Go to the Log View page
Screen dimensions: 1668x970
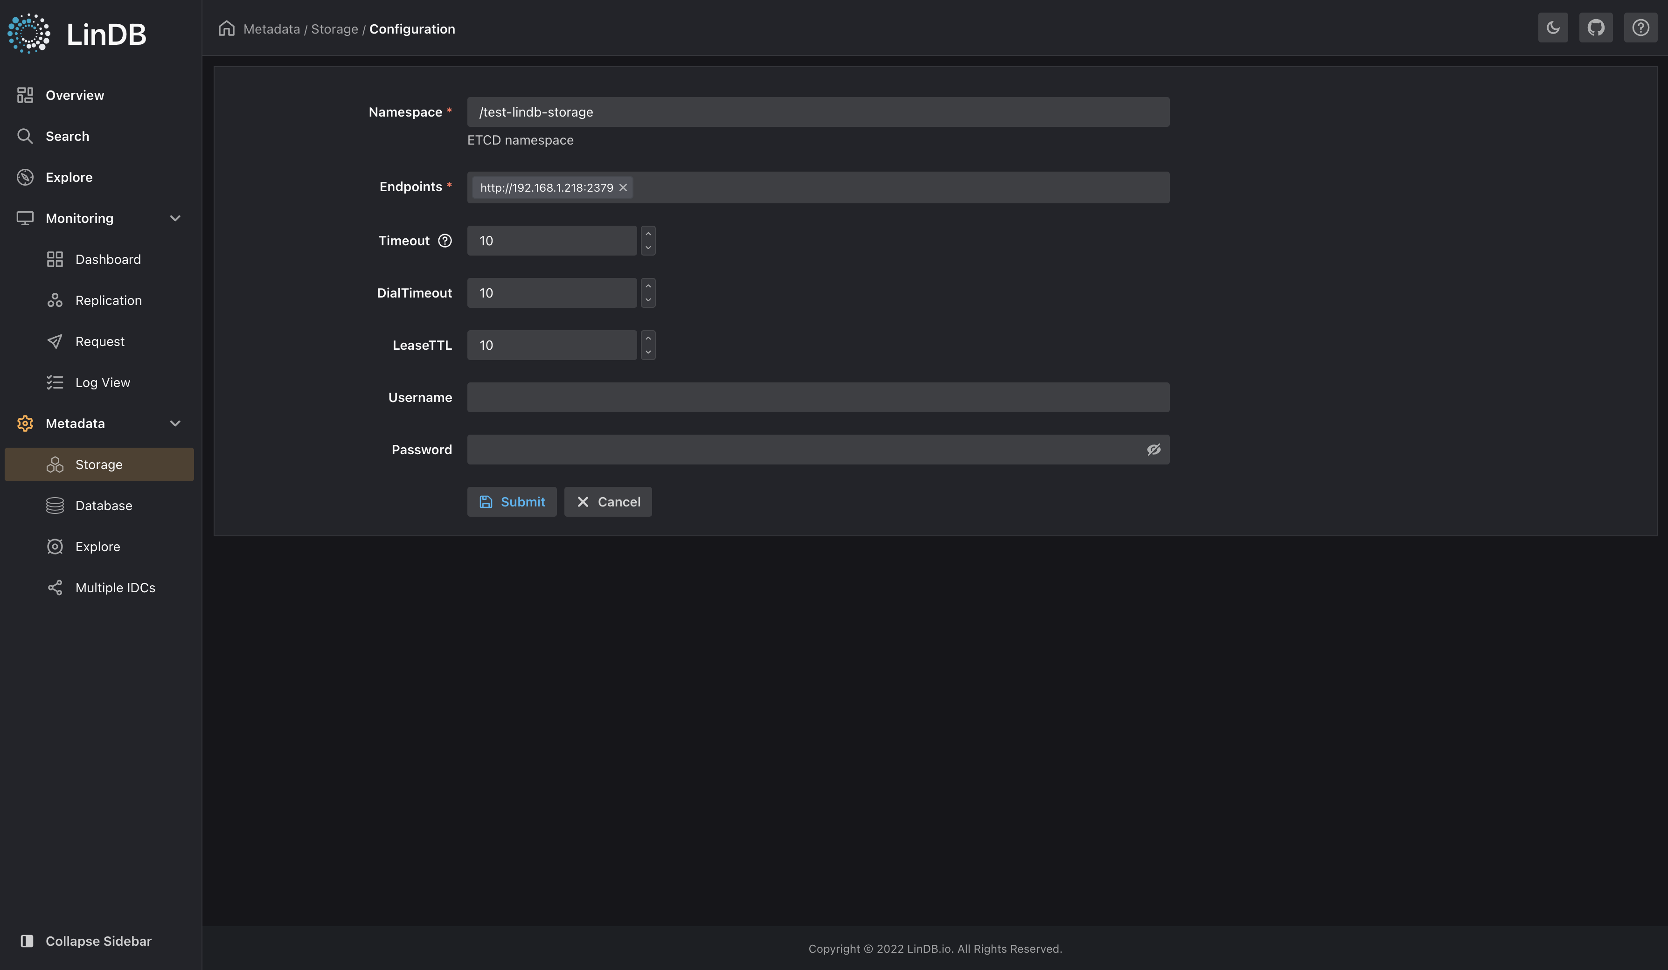click(103, 382)
